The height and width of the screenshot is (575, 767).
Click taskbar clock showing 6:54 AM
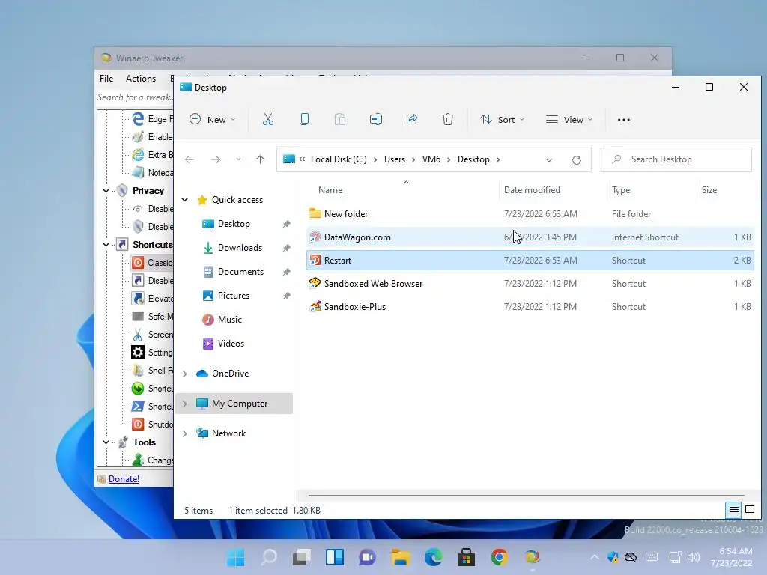(731, 557)
